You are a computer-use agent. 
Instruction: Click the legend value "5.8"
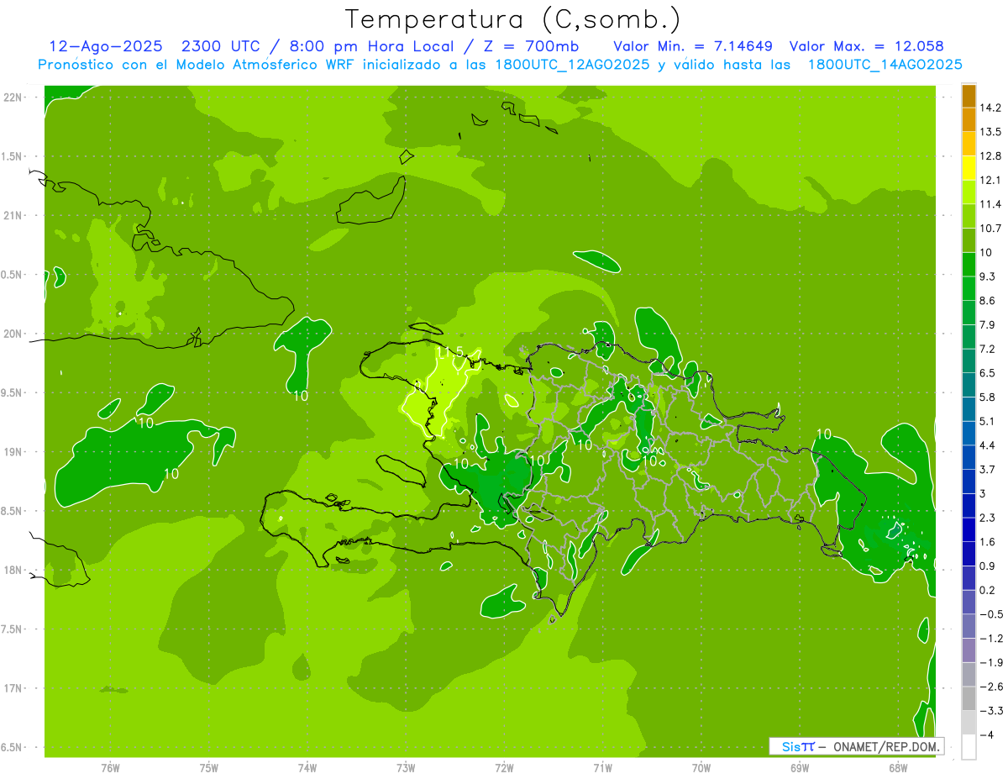pos(988,397)
